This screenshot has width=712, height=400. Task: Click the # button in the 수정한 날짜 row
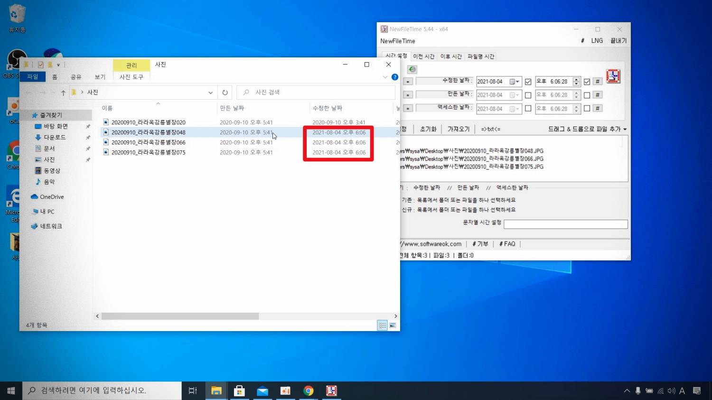[598, 82]
